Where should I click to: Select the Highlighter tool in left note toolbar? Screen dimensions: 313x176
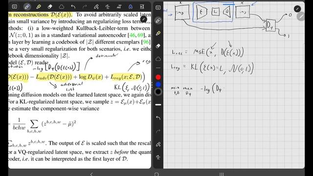(x=39, y=6)
